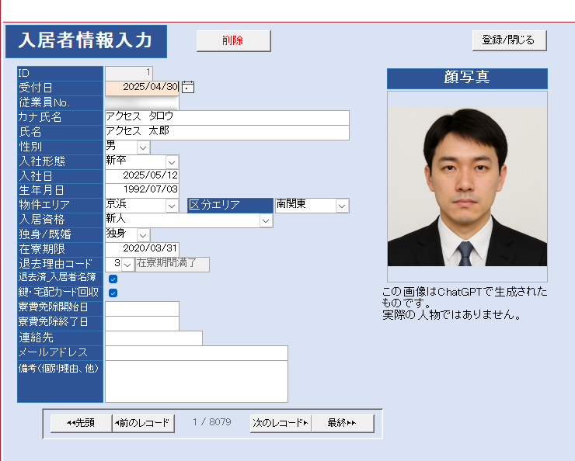Click the red 削除 button

[x=234, y=40]
